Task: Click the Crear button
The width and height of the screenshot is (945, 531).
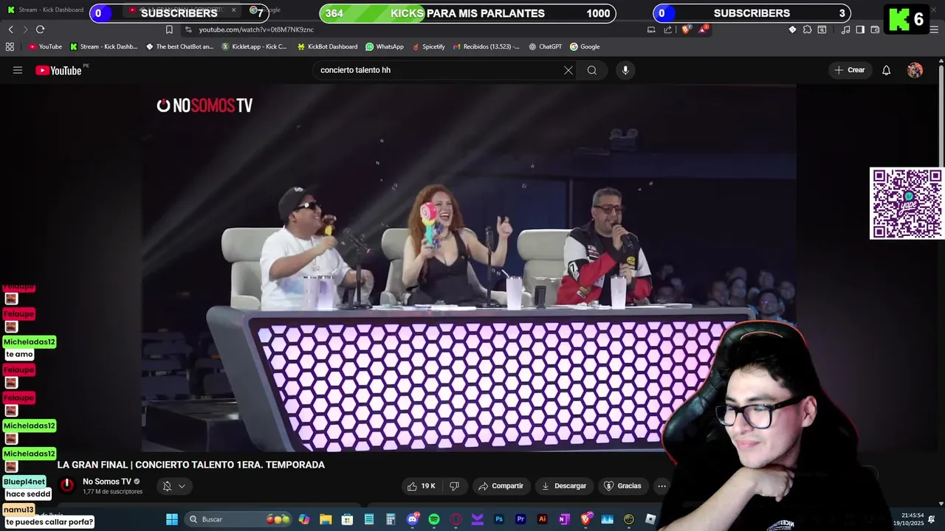Action: (x=850, y=70)
